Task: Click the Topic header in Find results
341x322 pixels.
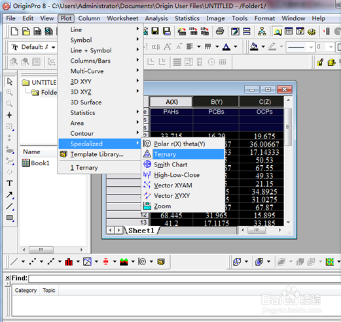Action: (x=49, y=291)
